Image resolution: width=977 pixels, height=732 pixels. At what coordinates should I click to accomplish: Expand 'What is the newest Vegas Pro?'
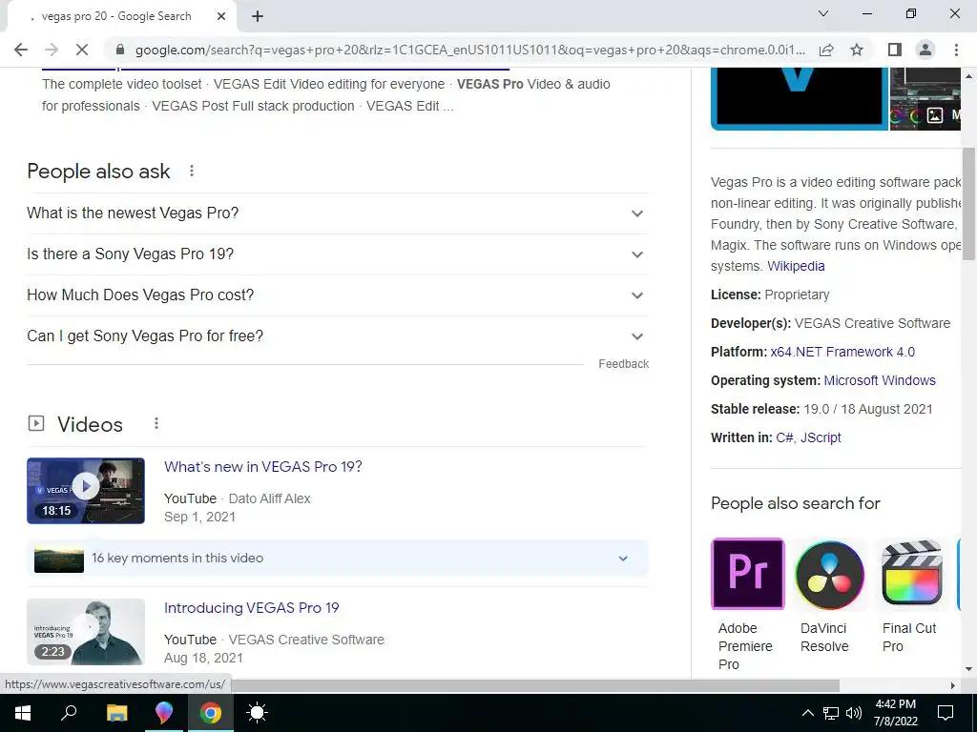pos(338,213)
